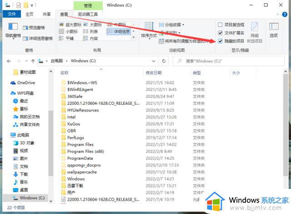Screen dimensions: 291x214
Task: Toggle the Details pane (详细信息窗格)
Action: [x=38, y=38]
